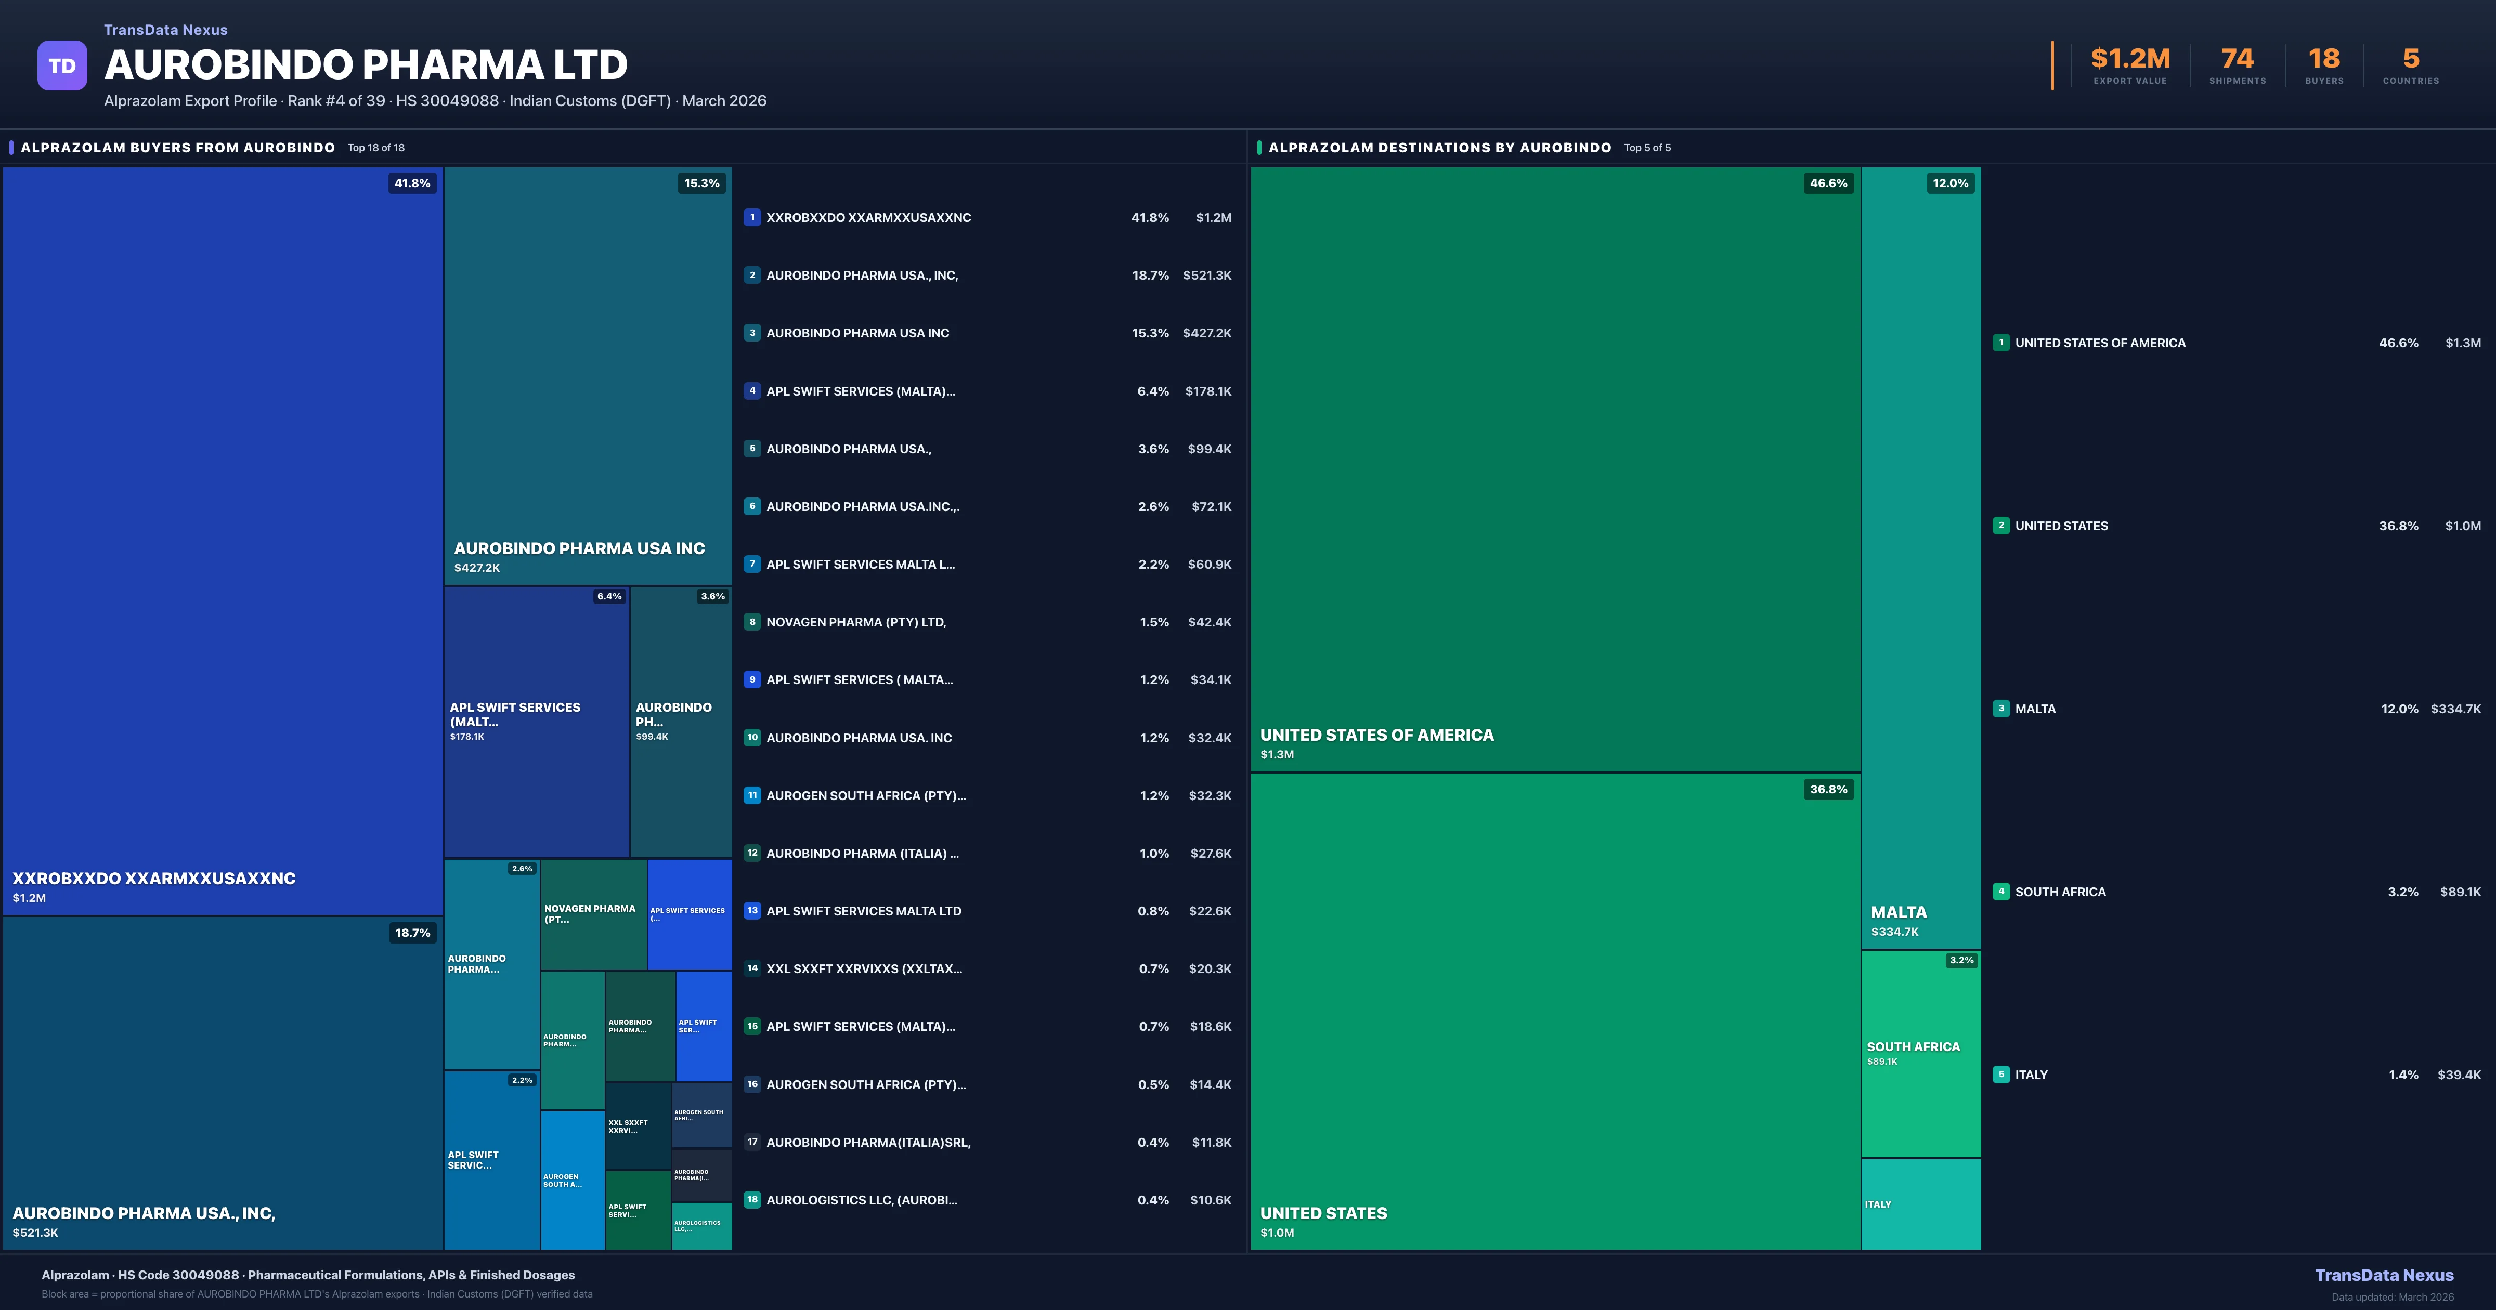2496x1310 pixels.
Task: Select the numbered badge for XXROBXXDO XXARMXXUSAXXNC
Action: tap(753, 217)
